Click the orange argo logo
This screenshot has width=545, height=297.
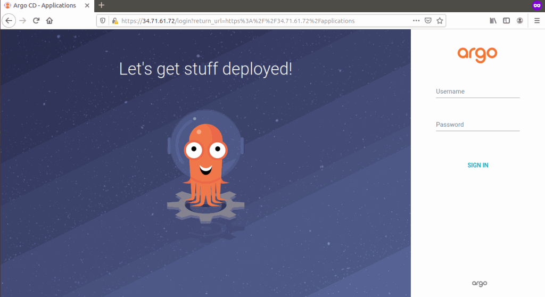pos(477,55)
